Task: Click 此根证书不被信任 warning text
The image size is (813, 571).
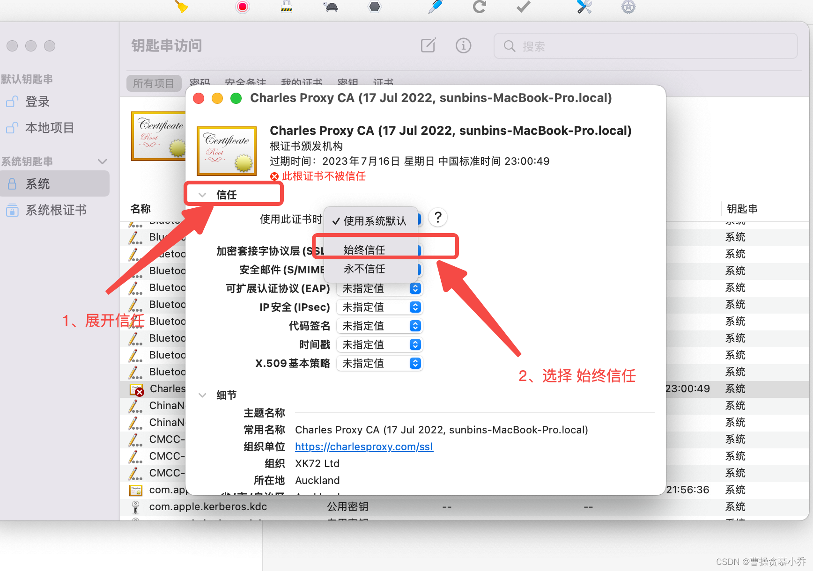Action: click(x=324, y=176)
